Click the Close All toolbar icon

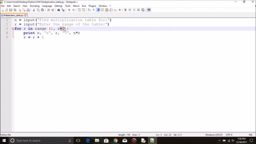click(24, 10)
